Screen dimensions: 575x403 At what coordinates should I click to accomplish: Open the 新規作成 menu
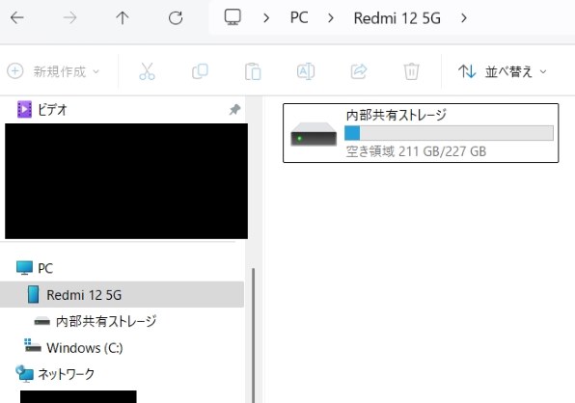click(x=53, y=71)
